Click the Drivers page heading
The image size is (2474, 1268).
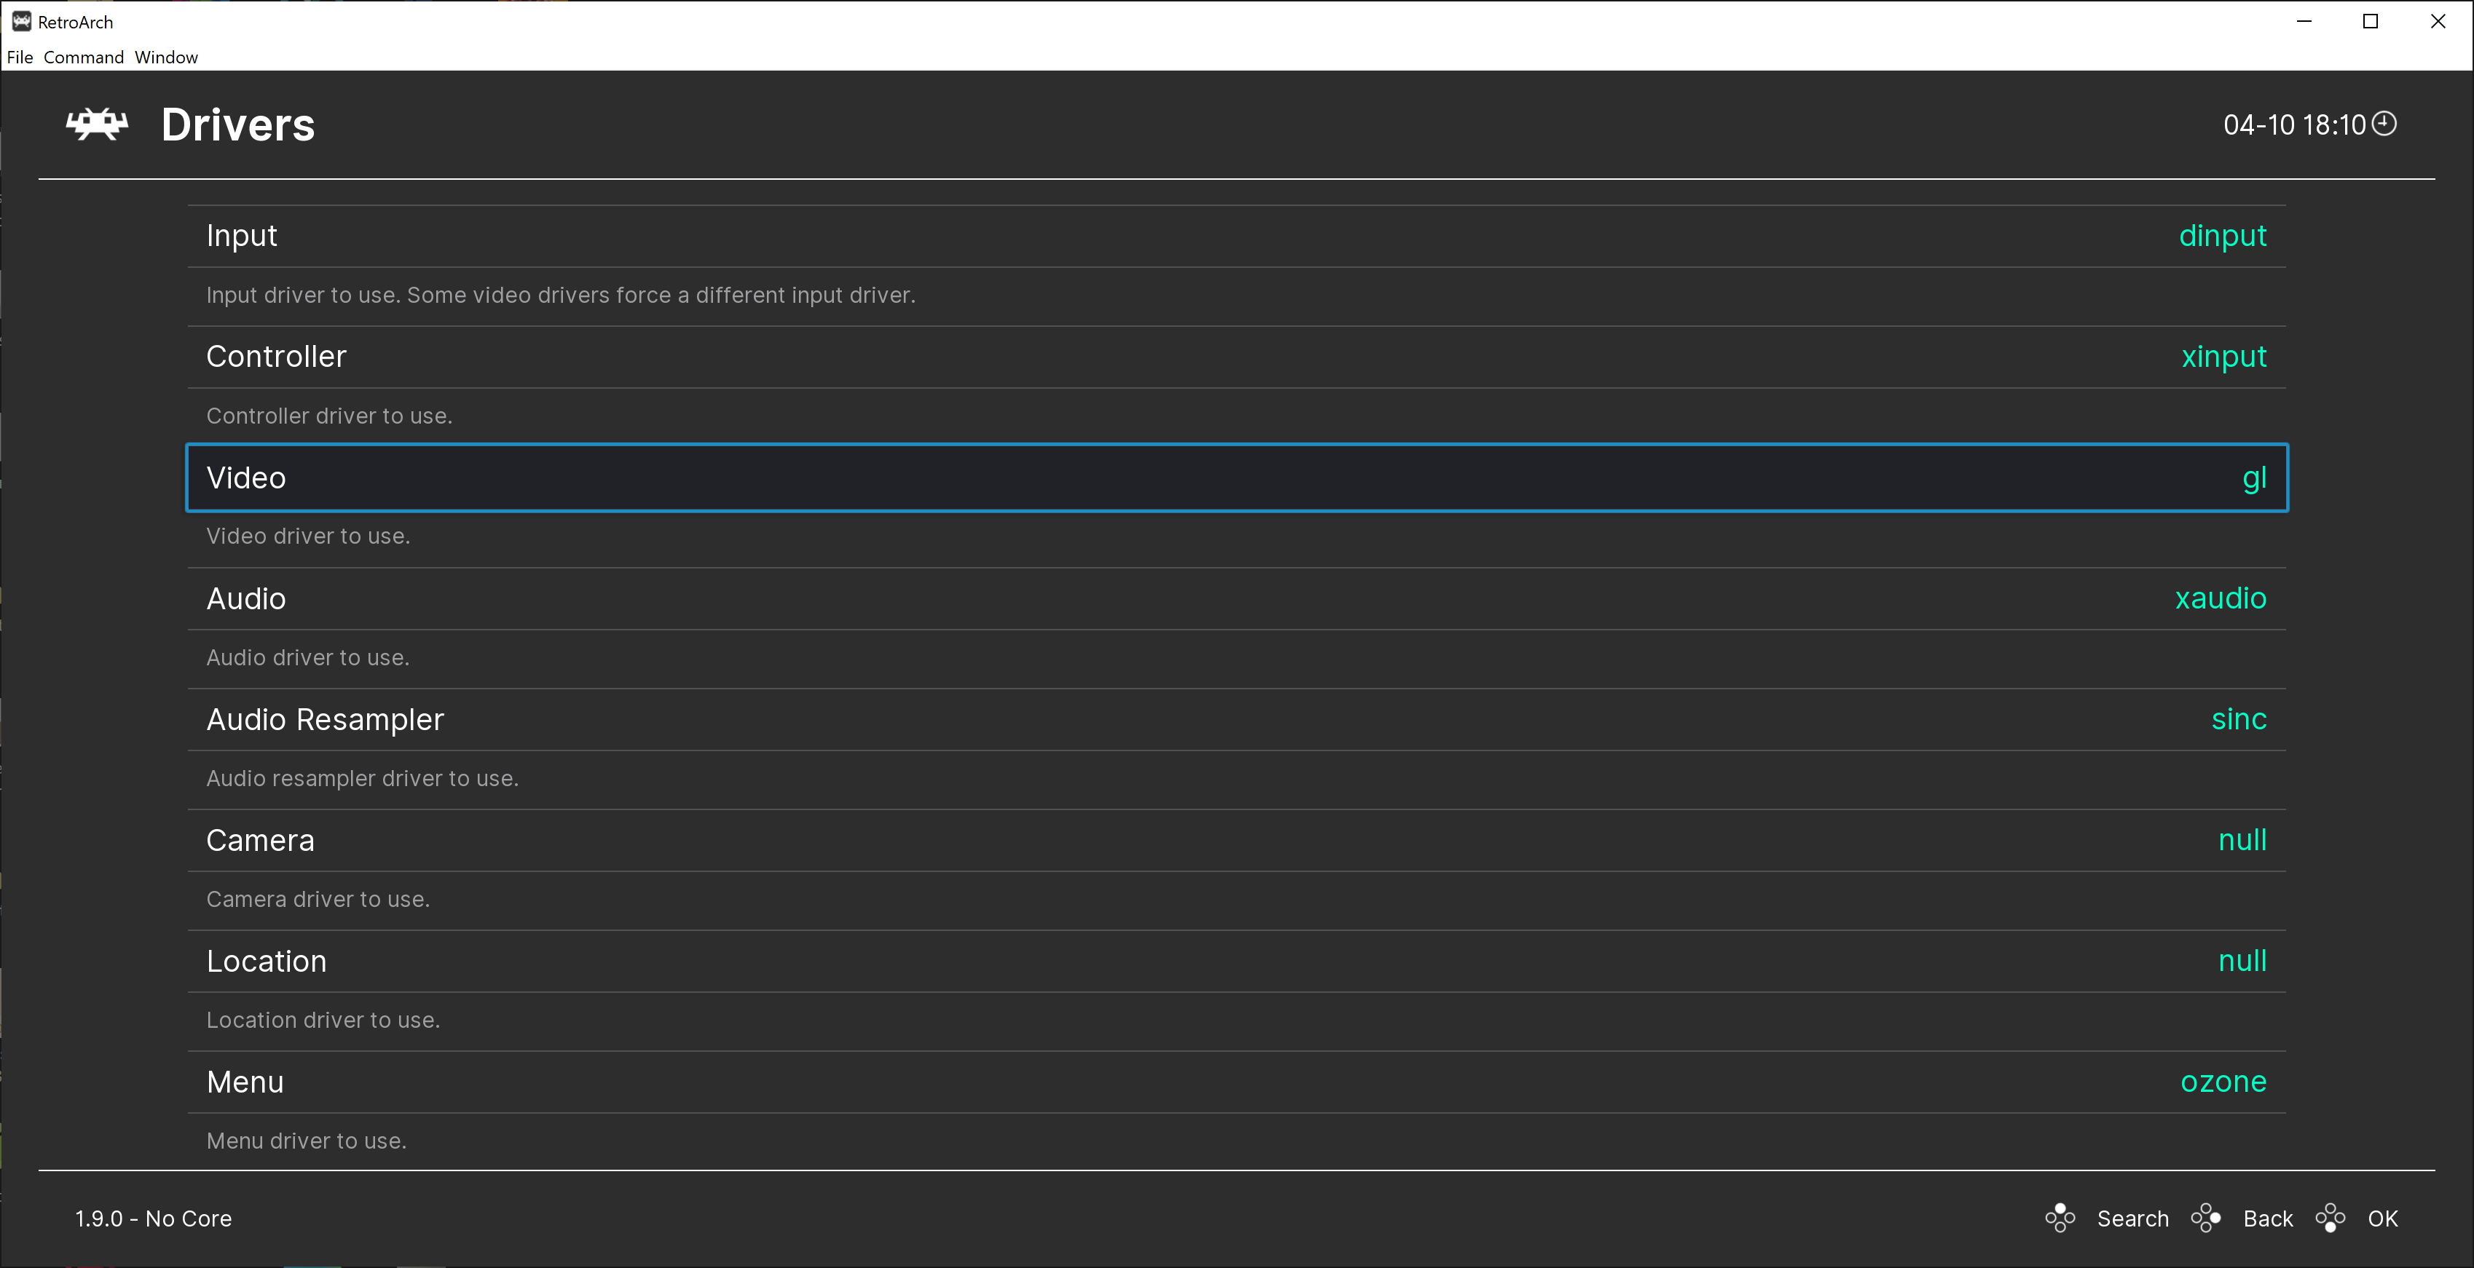pos(237,124)
